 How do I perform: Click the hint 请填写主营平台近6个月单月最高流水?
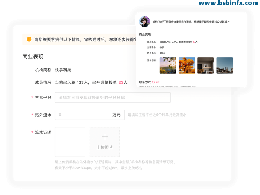tap(157, 115)
